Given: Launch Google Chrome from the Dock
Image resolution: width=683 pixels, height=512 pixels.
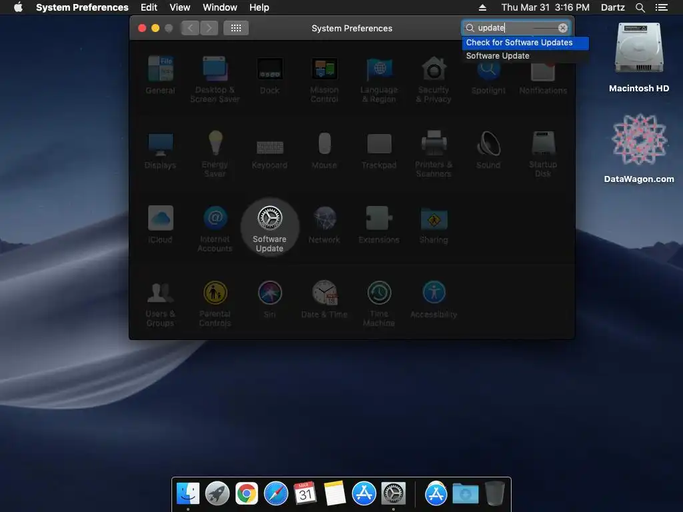Looking at the screenshot, I should pos(247,493).
